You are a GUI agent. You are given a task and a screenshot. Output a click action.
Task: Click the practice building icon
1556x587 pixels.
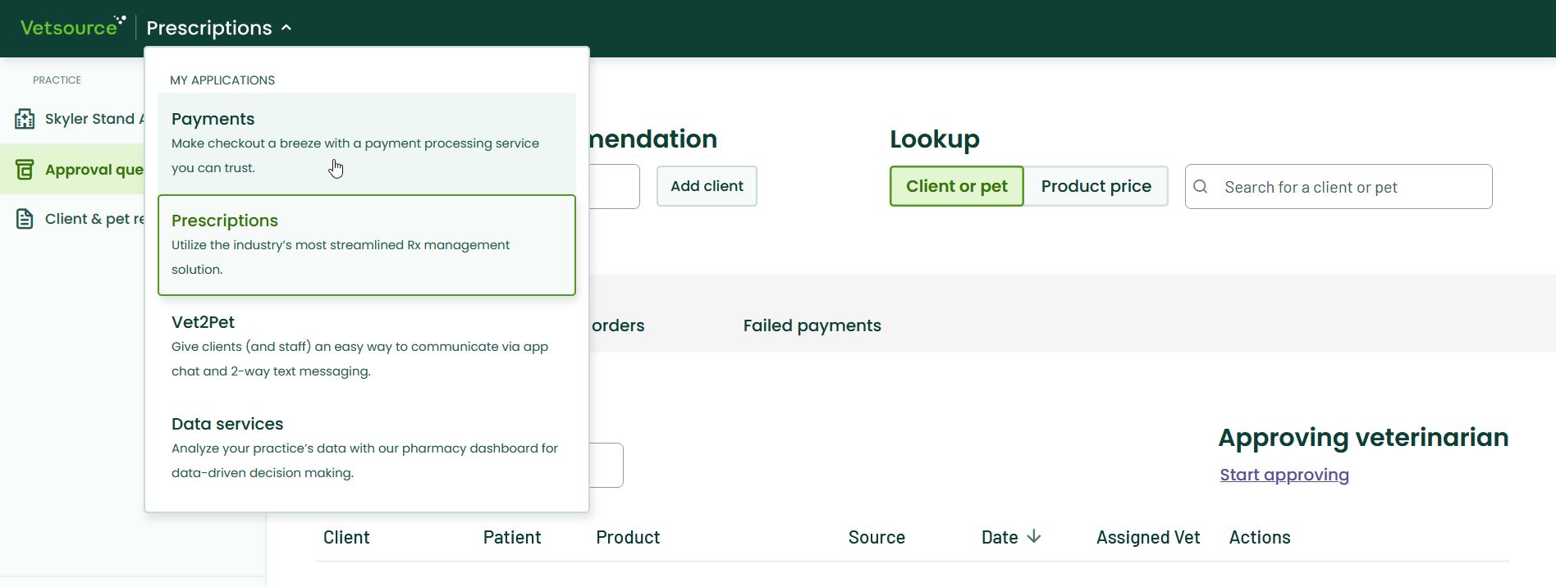(x=25, y=119)
